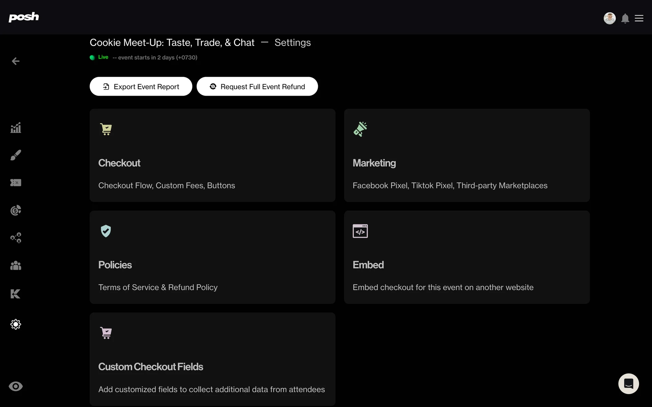The image size is (652, 407).
Task: Open the tickets icon in sidebar
Action: (16, 183)
